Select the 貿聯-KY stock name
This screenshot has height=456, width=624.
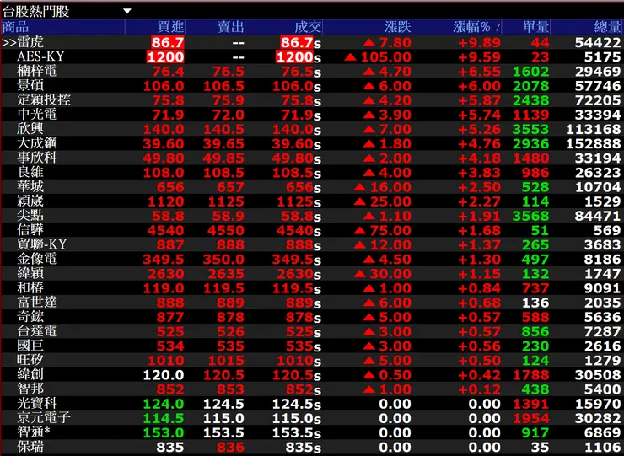point(42,244)
